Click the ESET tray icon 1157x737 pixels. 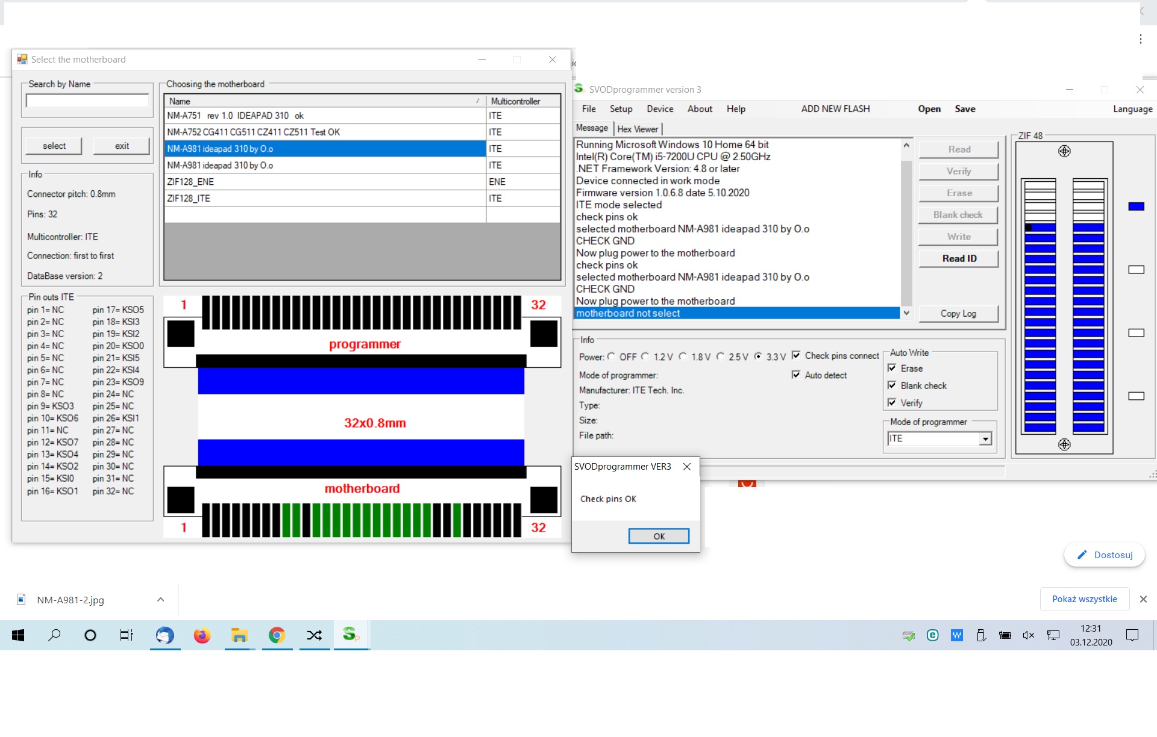[933, 635]
